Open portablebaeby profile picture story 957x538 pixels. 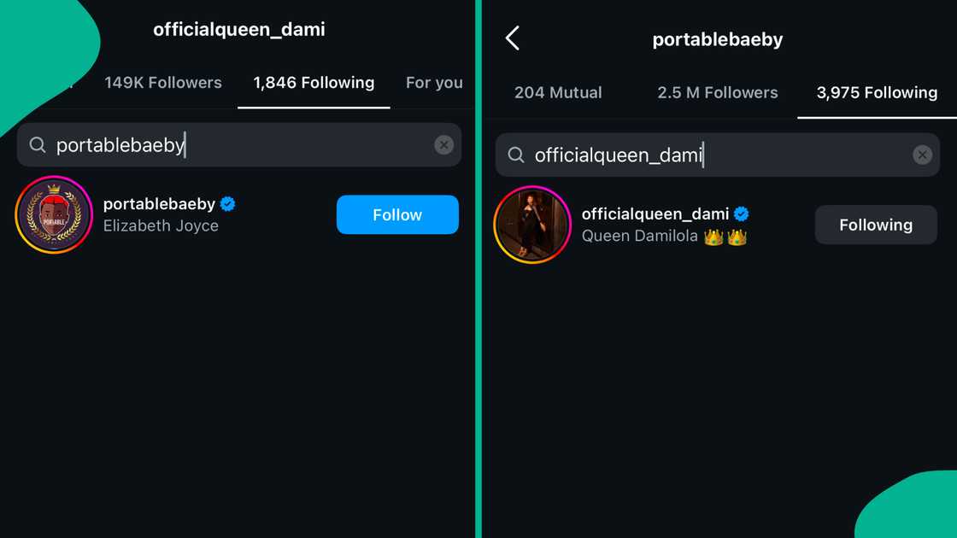click(x=53, y=215)
